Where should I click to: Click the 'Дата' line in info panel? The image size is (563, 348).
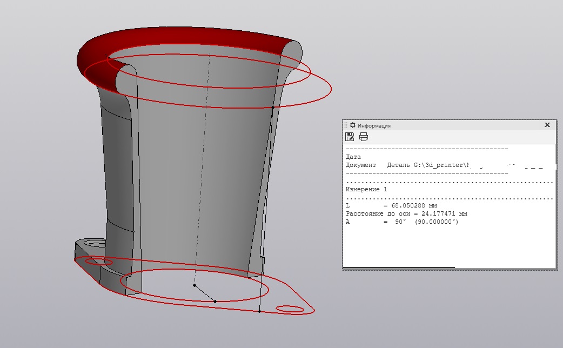pyautogui.click(x=353, y=157)
